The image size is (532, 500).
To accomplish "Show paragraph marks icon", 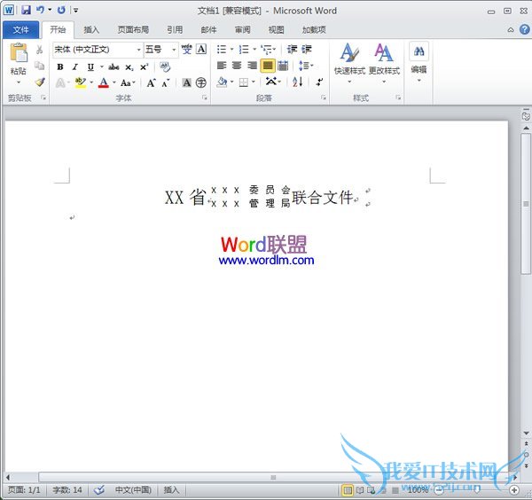I will (319, 82).
